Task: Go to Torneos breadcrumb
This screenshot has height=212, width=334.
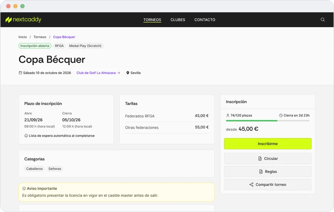Action: [40, 37]
